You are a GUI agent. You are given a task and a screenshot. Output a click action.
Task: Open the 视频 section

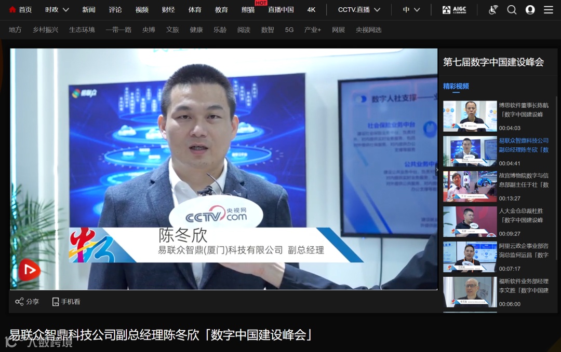(142, 10)
